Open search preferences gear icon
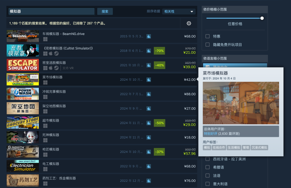The height and width of the screenshot is (188, 291). tap(189, 23)
